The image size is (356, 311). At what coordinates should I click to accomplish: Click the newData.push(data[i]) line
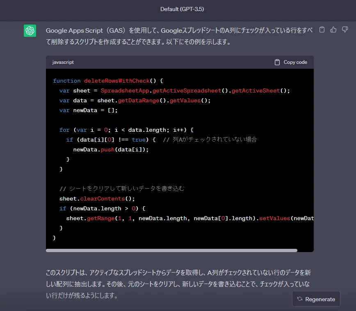111,149
